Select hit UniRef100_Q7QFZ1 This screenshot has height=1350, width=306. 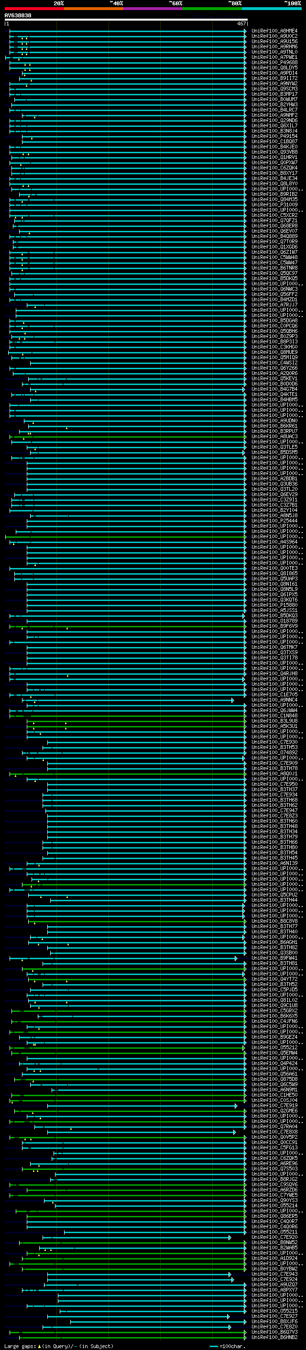(274, 221)
